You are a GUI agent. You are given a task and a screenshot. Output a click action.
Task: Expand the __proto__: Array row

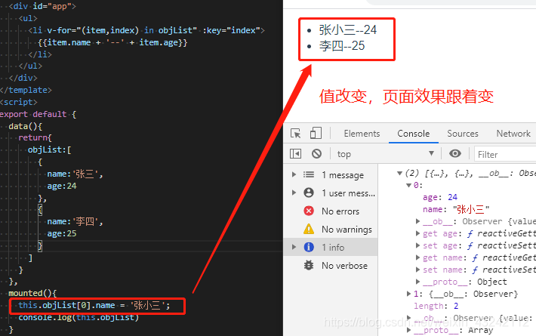click(x=408, y=330)
